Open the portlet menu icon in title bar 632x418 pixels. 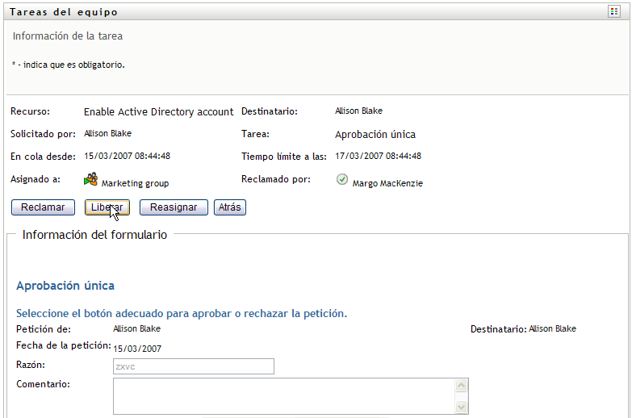tap(614, 11)
